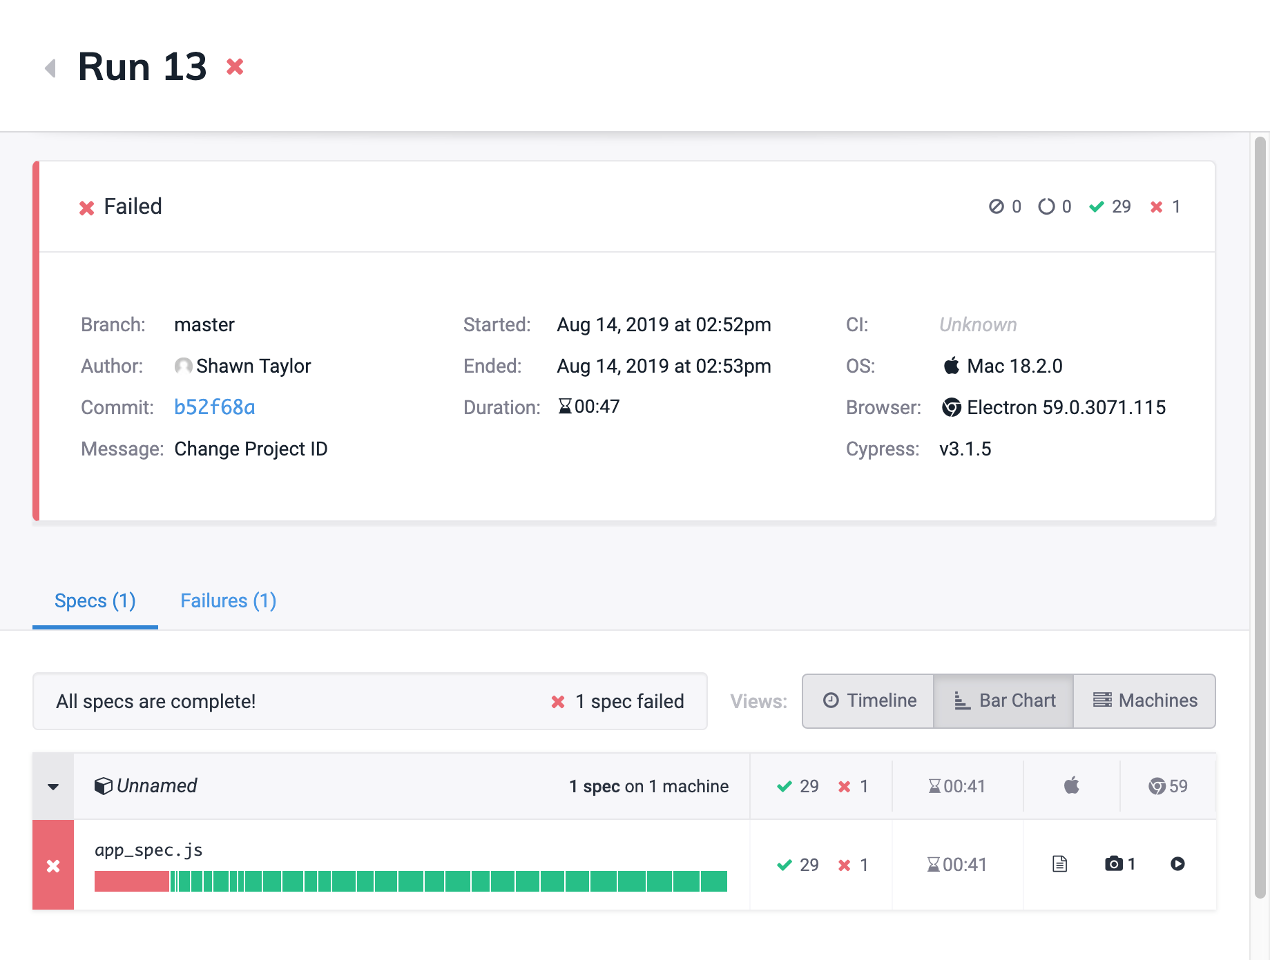Click the red failed segment of test bar
Screen dimensions: 1270x960
(x=131, y=881)
